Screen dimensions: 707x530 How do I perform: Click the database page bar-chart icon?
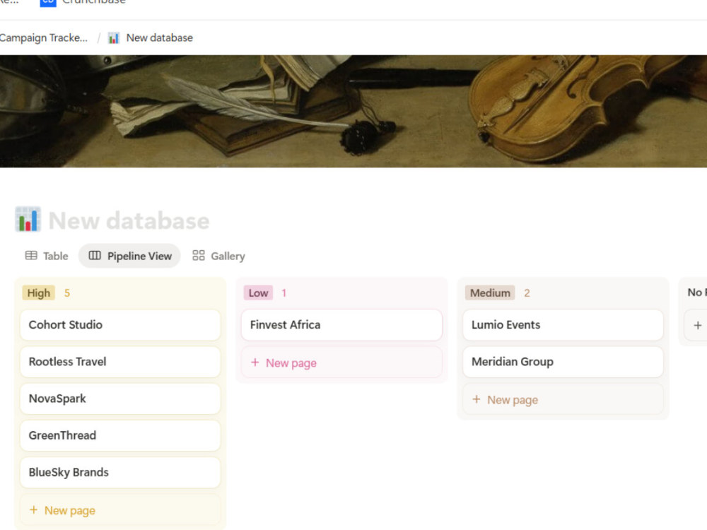28,220
